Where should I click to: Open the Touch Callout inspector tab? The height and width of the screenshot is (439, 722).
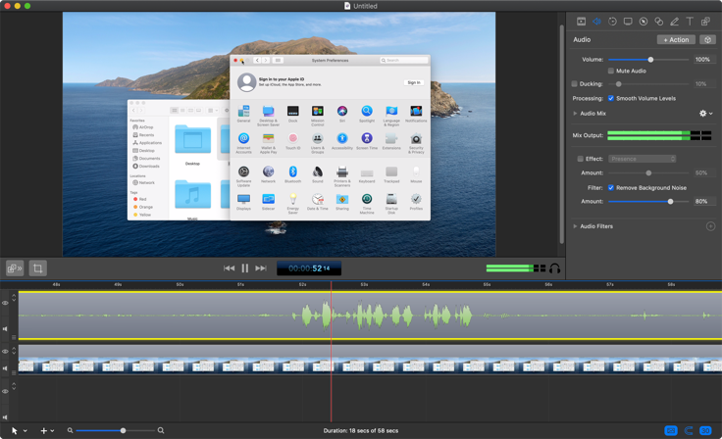659,22
